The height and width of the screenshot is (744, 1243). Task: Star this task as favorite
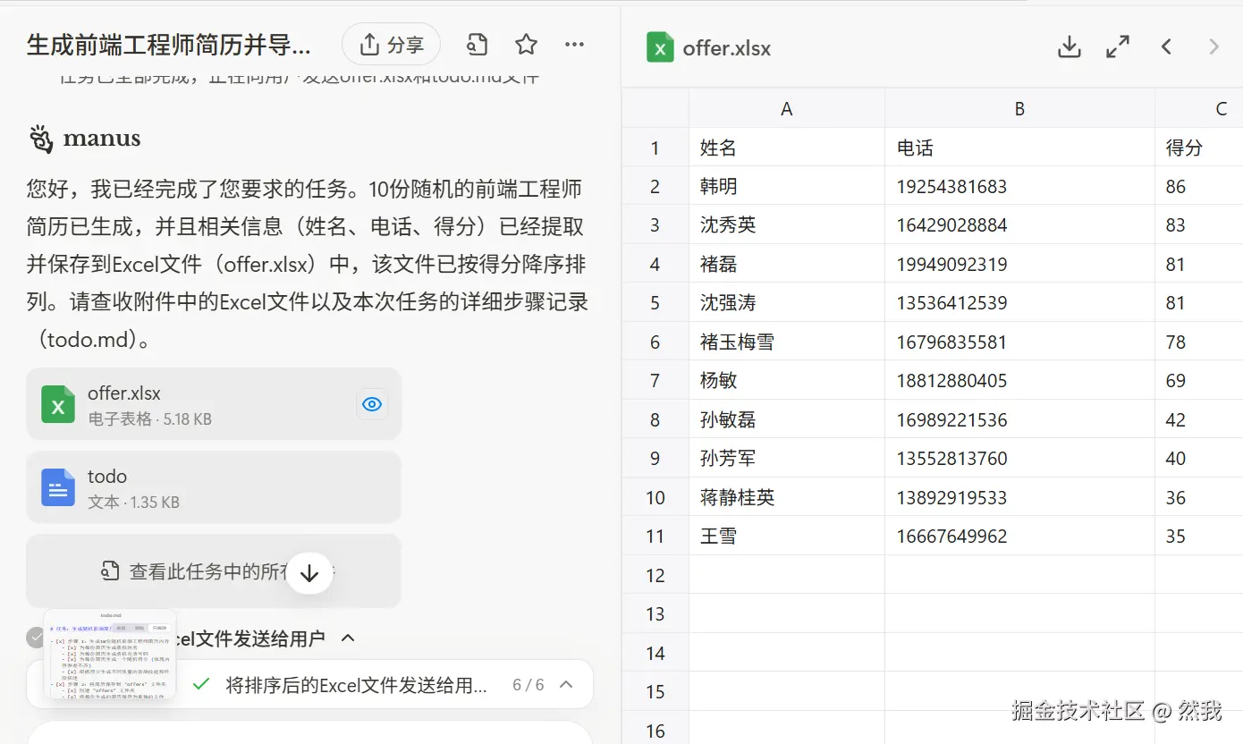click(526, 45)
